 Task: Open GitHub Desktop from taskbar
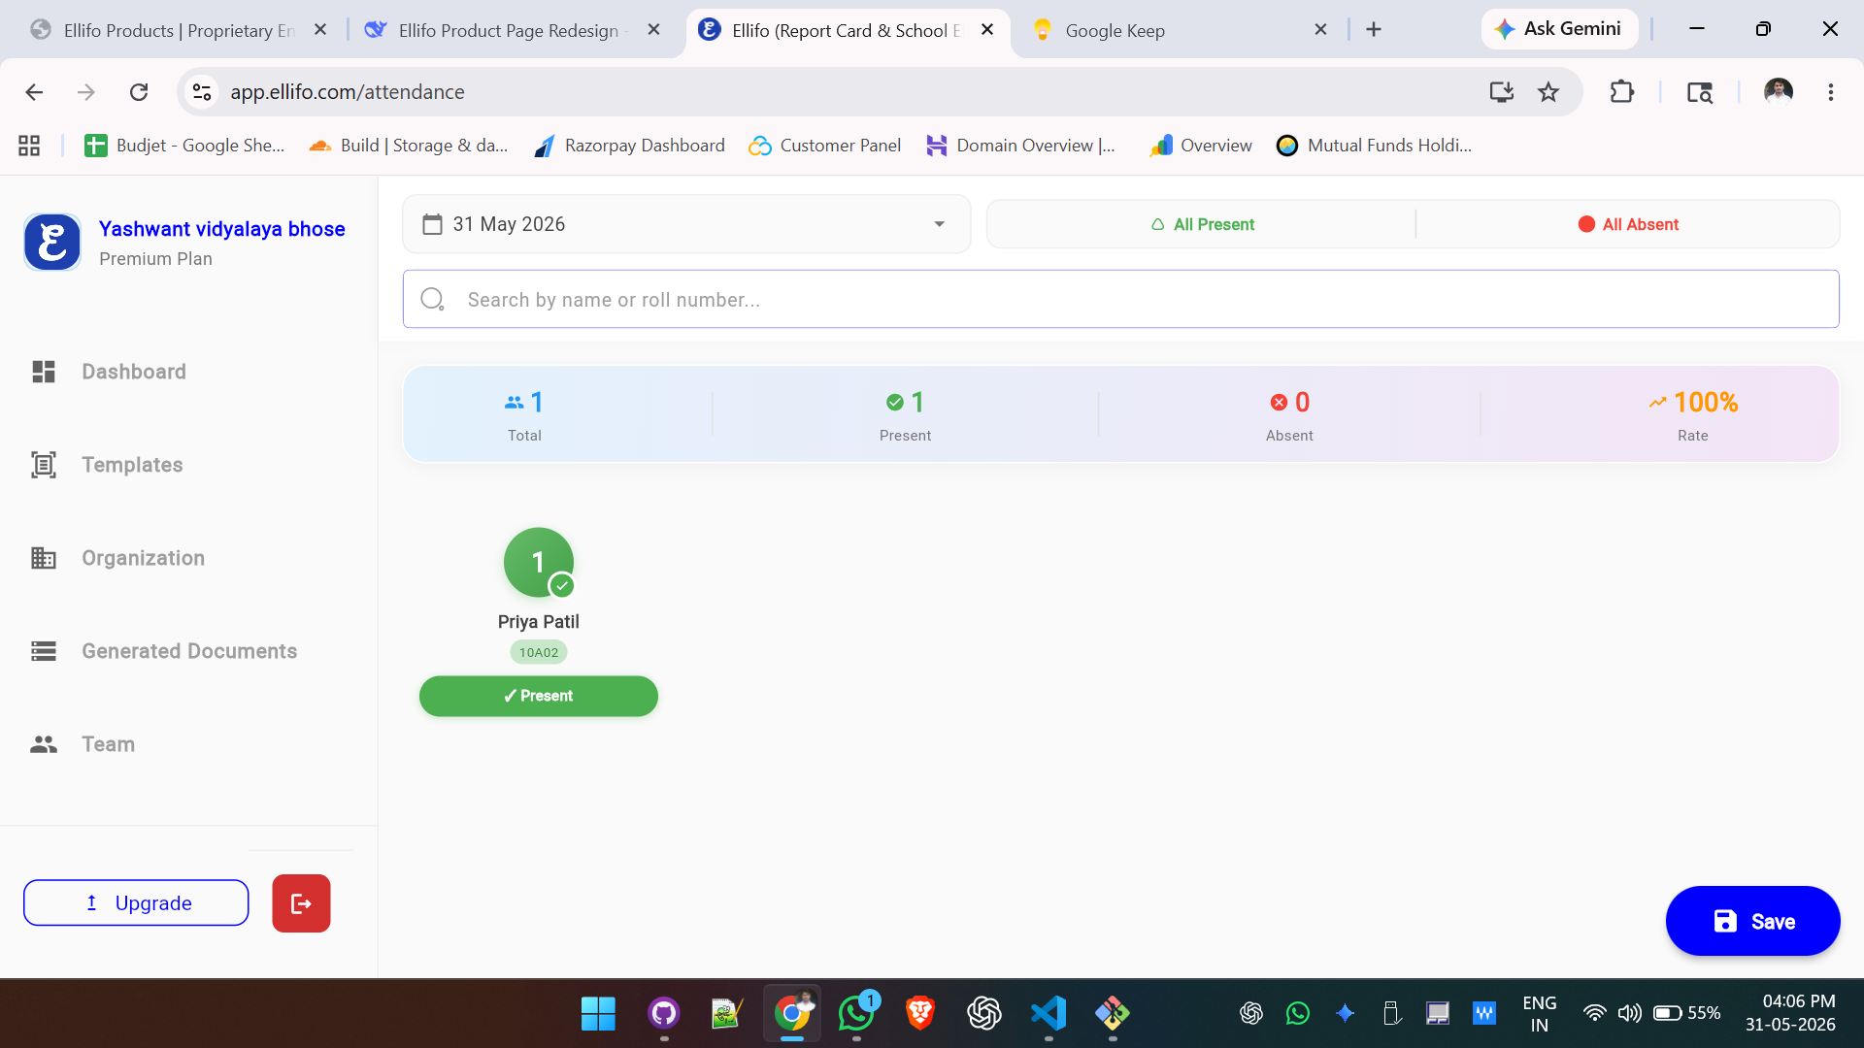coord(664,1014)
